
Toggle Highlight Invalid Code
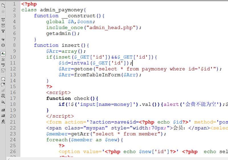(3, 59)
